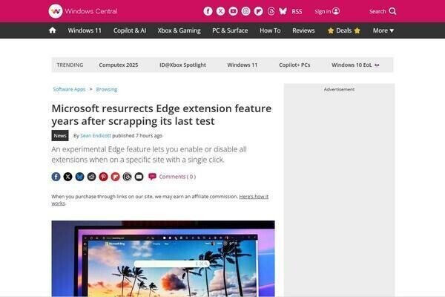Visit the YouTube channel from the header

click(234, 11)
